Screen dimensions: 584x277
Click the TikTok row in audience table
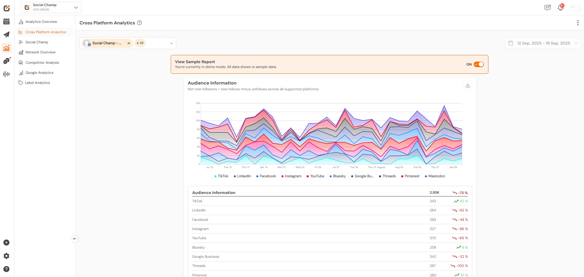[x=330, y=201]
